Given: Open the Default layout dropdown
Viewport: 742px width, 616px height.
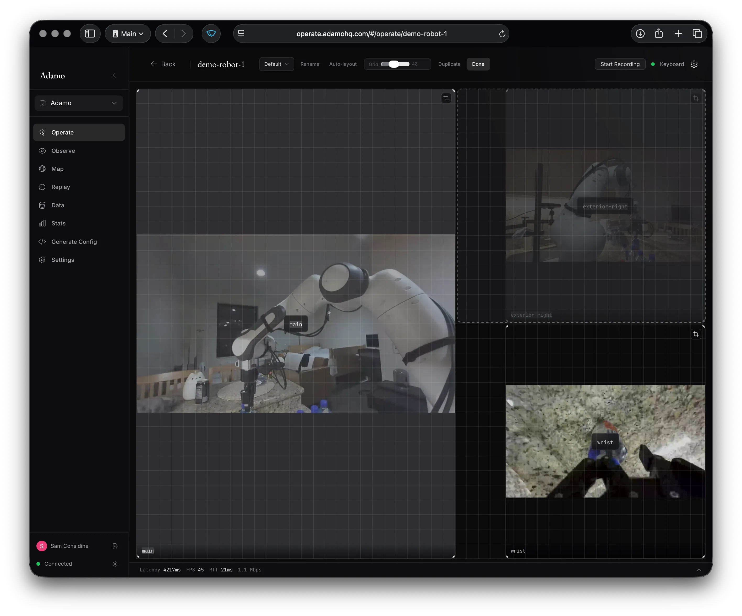Looking at the screenshot, I should (276, 64).
